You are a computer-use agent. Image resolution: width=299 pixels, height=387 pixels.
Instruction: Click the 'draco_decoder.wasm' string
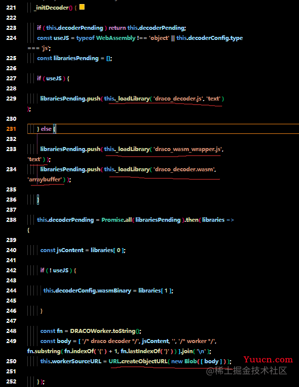pos(184,169)
